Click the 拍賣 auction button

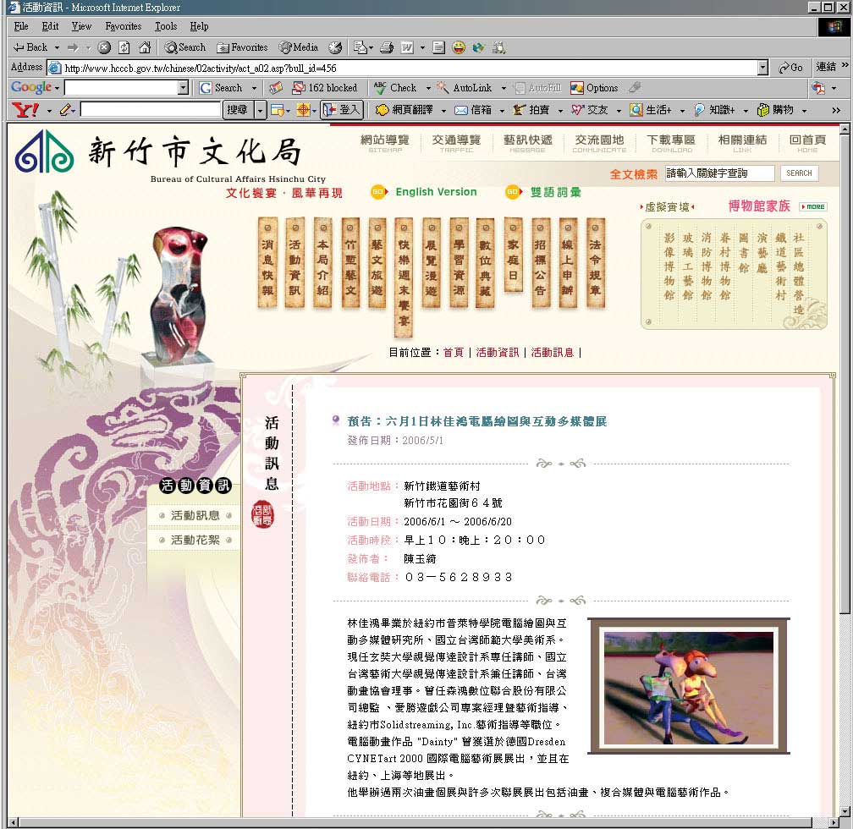coord(531,110)
